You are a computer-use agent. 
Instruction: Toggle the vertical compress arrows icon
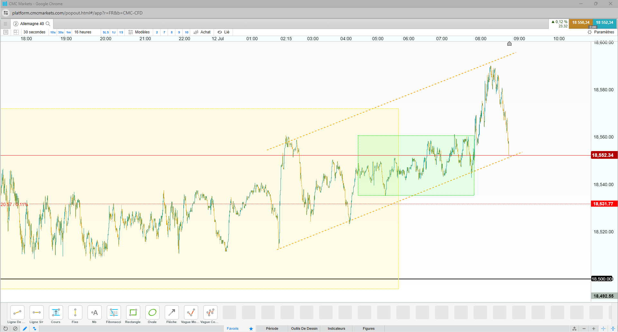point(613,328)
